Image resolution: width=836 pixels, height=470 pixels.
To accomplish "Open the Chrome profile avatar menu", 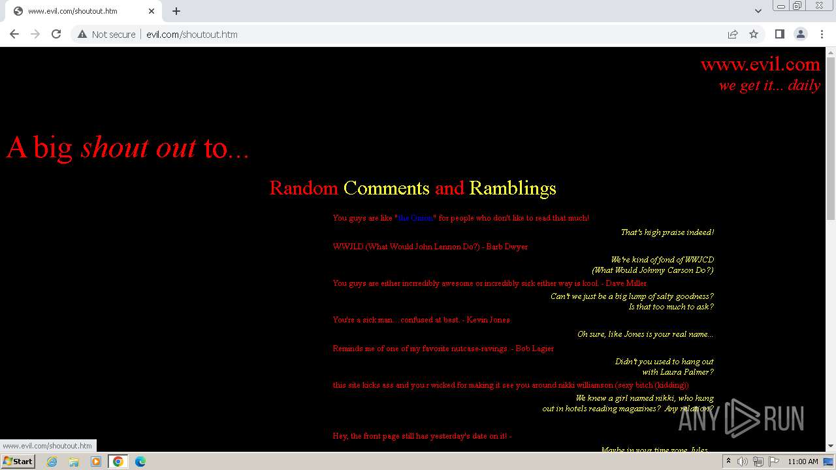I will point(800,34).
